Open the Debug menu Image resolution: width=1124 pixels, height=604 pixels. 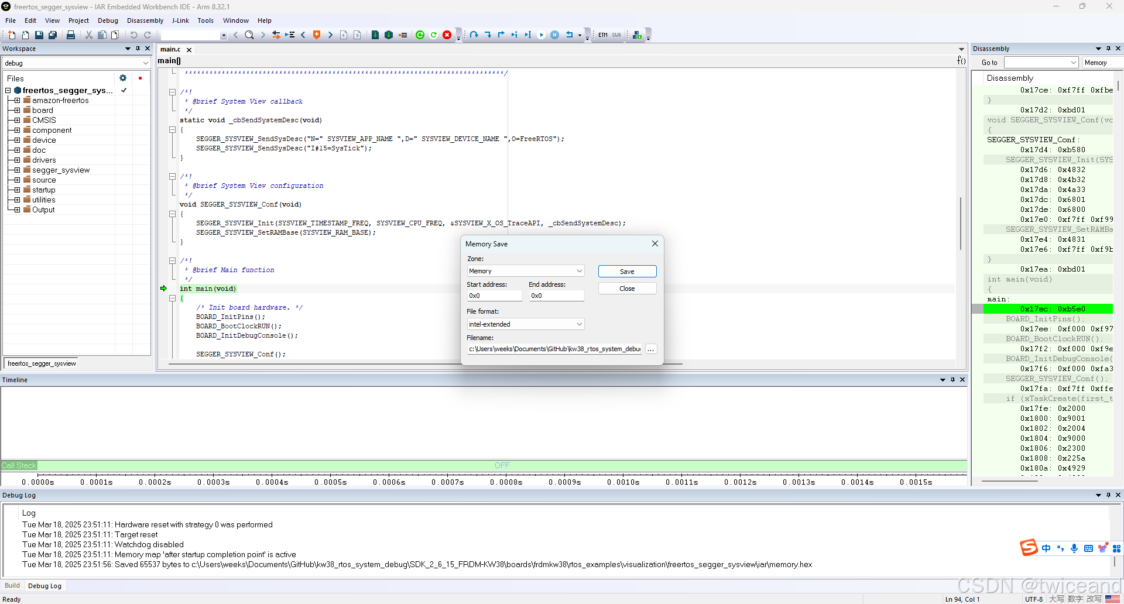coord(108,20)
